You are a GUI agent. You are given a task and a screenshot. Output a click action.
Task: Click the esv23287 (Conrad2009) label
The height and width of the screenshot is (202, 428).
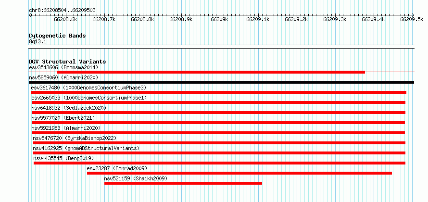tap(117, 168)
